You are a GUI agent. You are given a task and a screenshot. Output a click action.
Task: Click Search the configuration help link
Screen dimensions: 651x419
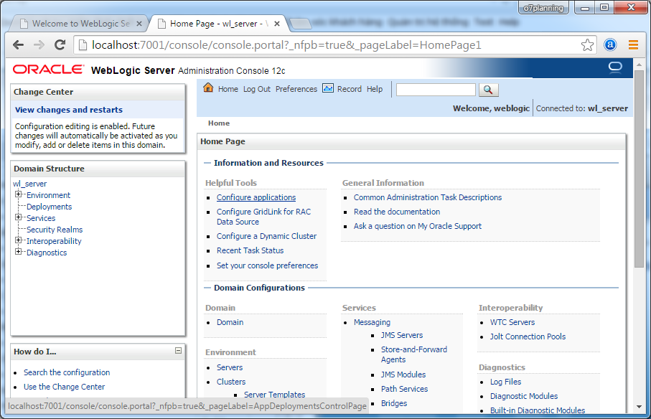click(x=67, y=372)
